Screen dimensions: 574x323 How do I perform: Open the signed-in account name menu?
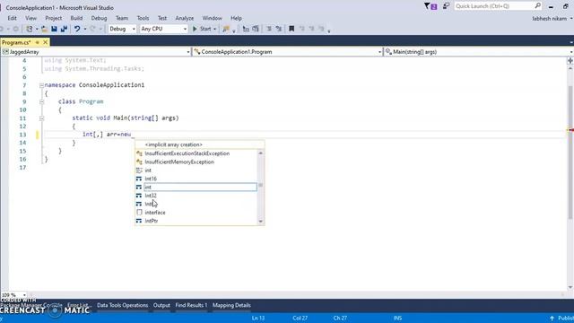(552, 18)
